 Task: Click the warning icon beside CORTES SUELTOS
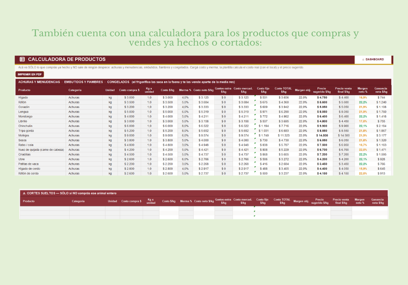24,193
